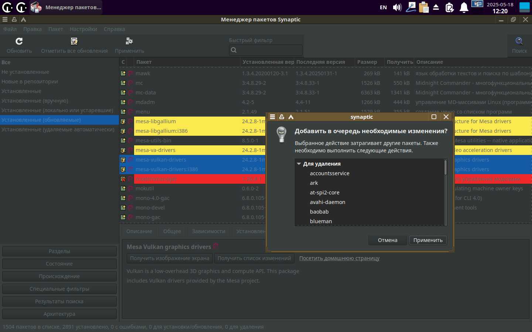Click the window menu icon in synaptic dialog titlebar
This screenshot has width=532, height=332.
272,117
